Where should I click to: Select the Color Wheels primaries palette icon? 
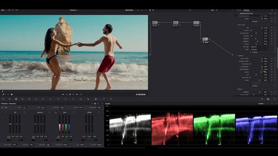[16, 99]
